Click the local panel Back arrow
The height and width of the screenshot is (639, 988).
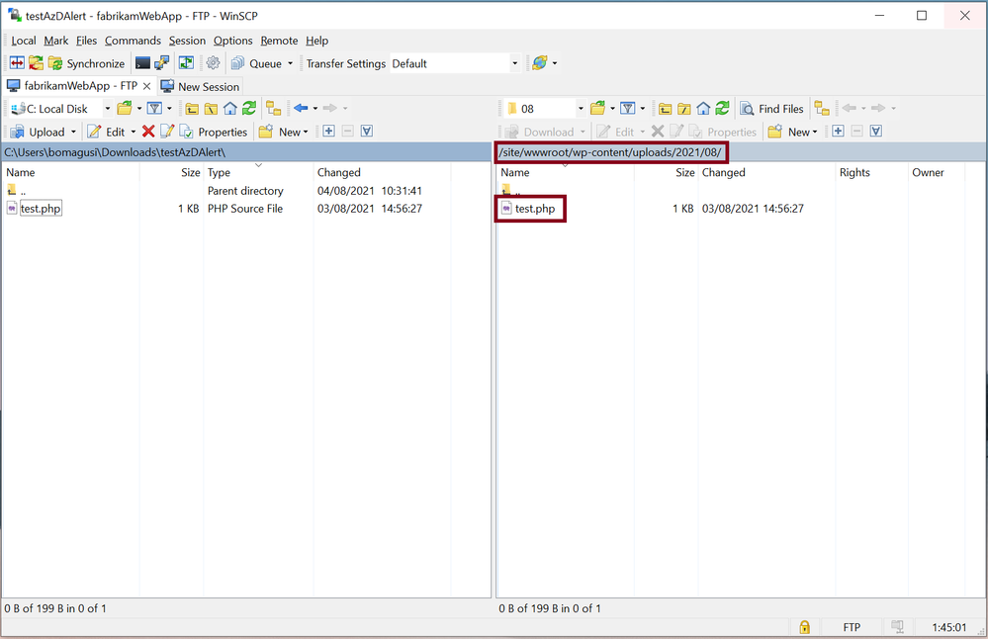click(301, 109)
